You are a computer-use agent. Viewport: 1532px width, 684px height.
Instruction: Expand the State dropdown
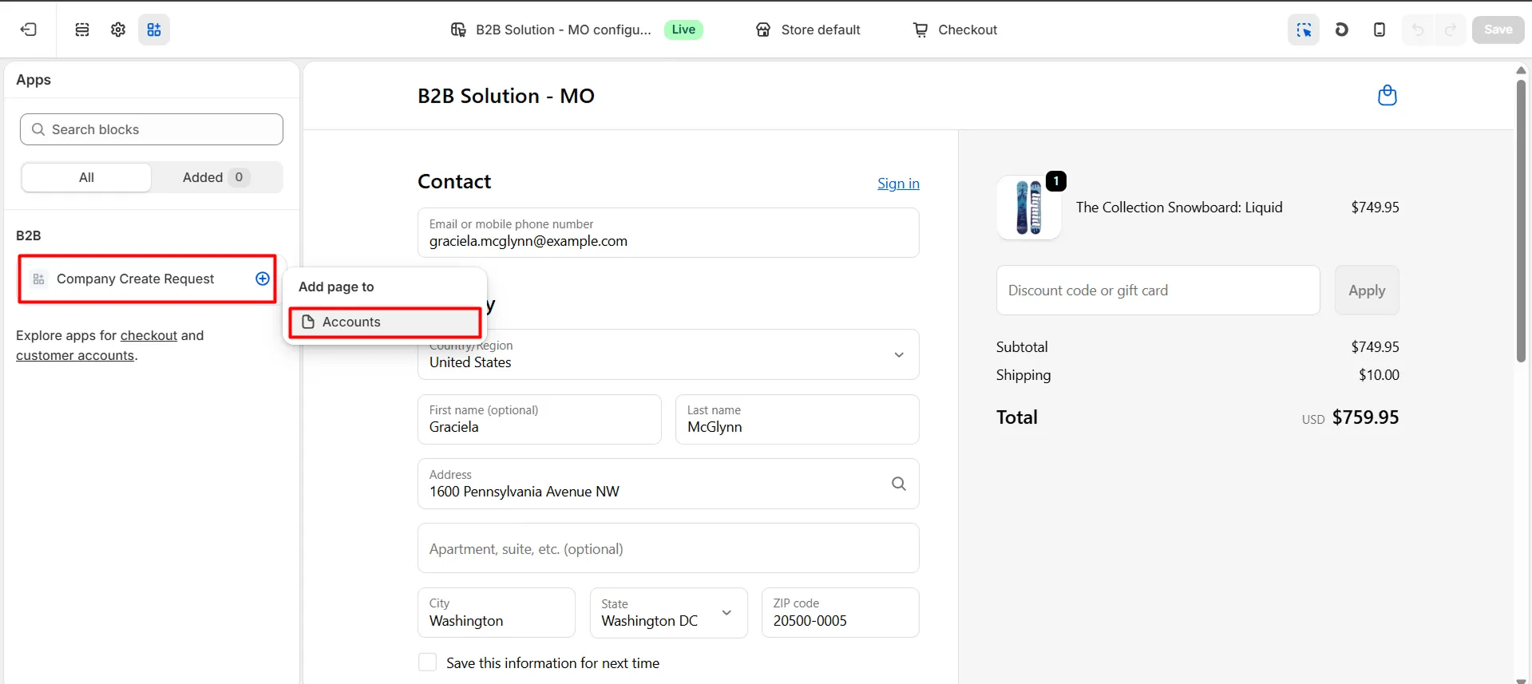669,613
